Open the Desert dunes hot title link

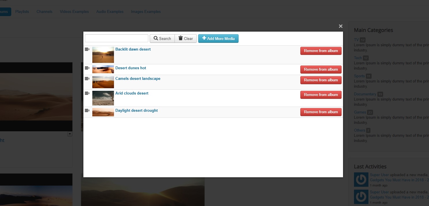tap(131, 68)
